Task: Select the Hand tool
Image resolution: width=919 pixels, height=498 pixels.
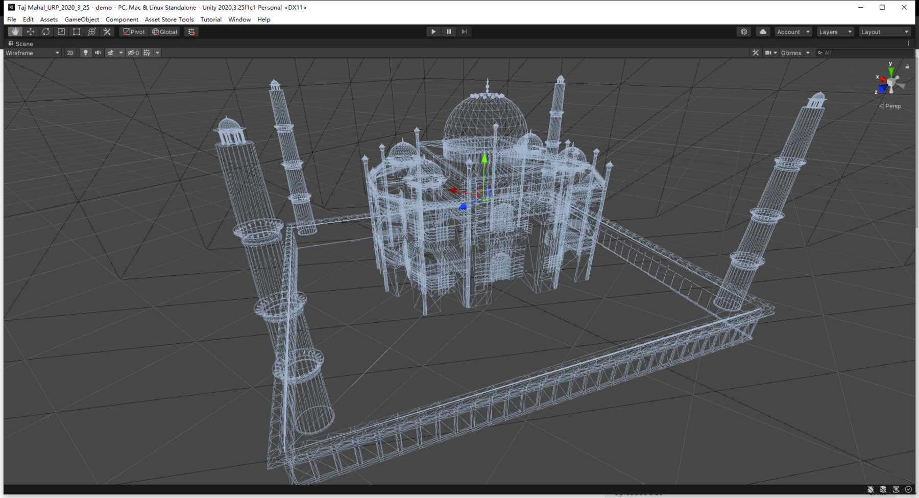Action: (15, 32)
